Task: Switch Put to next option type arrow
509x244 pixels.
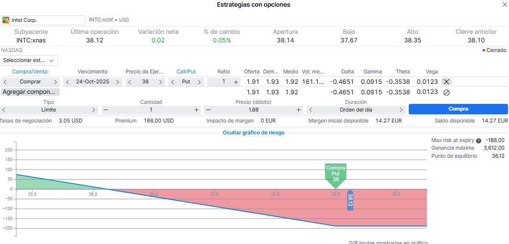Action: coord(200,82)
